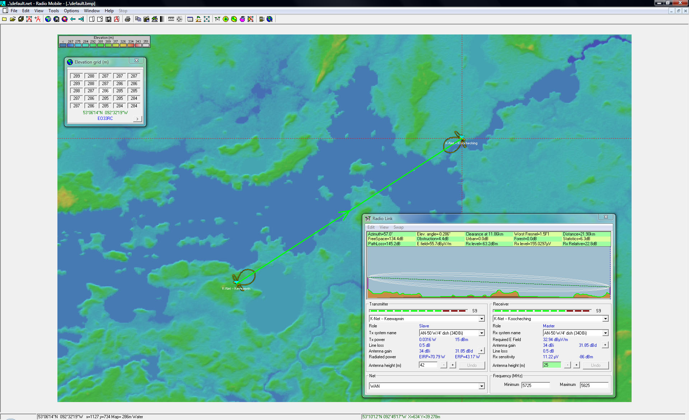Click the left arrow toolbar icon
Image resolution: width=689 pixels, height=420 pixels.
(x=73, y=19)
